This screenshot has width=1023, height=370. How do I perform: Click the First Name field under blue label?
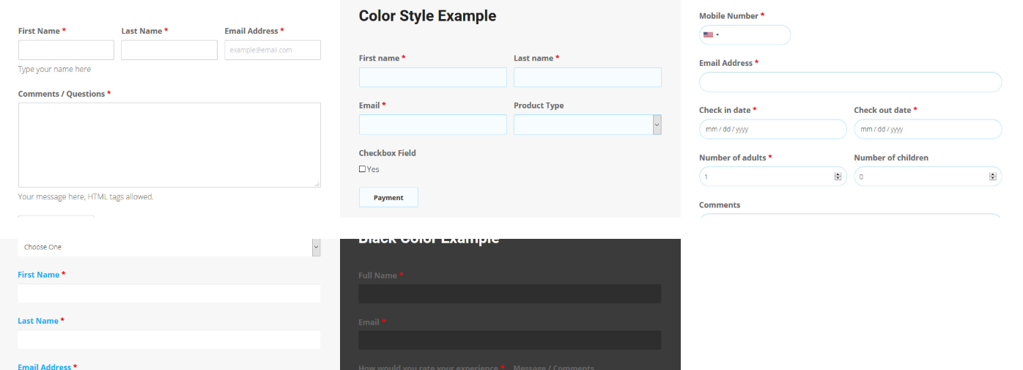click(169, 294)
